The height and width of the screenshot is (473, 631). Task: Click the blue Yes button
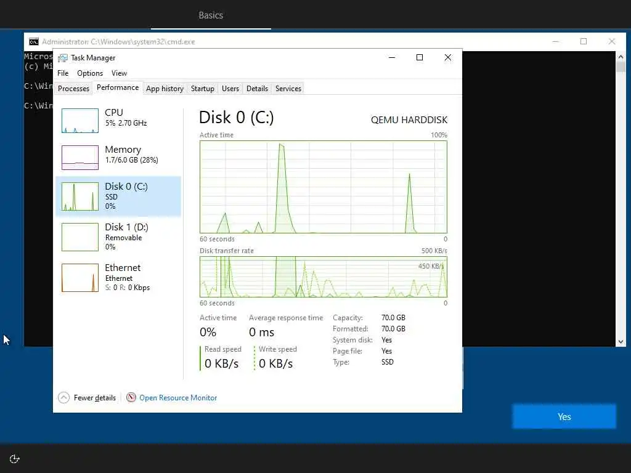click(x=564, y=417)
